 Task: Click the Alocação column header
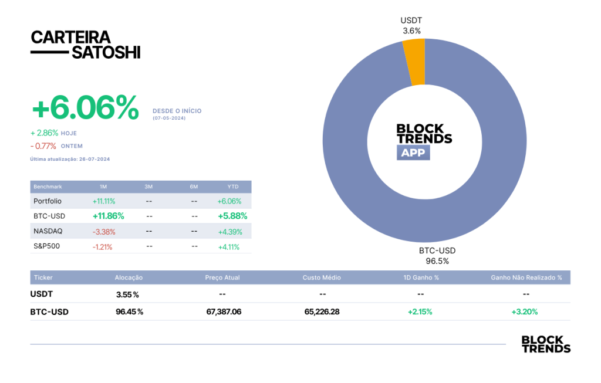(x=129, y=277)
